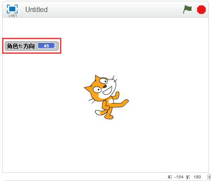This screenshot has width=211, height=181.
Task: Click the cat sprite's open mouth
Action: 108,91
